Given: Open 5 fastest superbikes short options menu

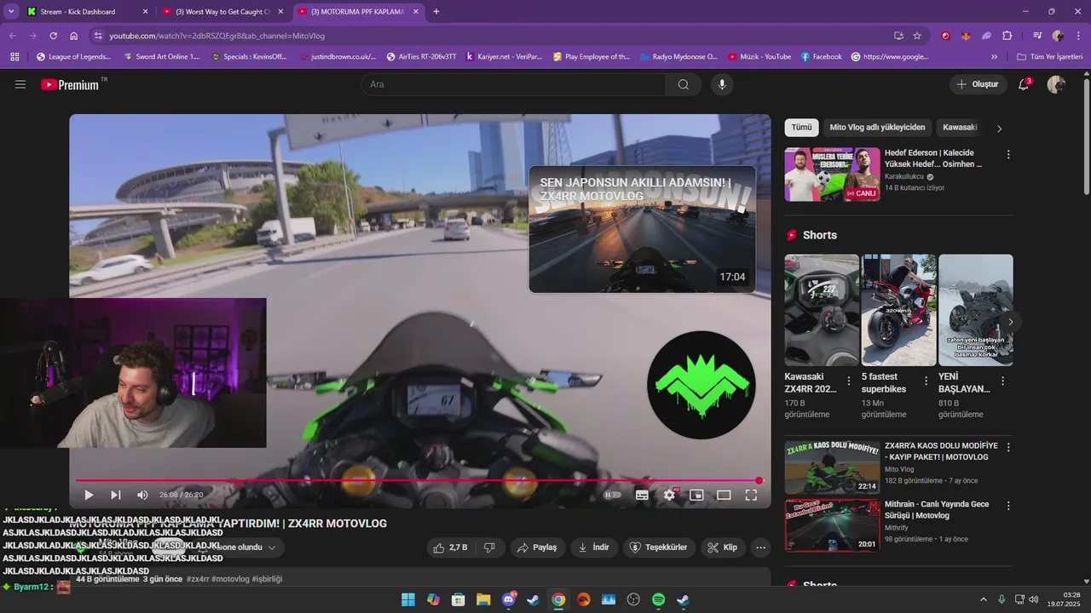Looking at the screenshot, I should click(925, 381).
